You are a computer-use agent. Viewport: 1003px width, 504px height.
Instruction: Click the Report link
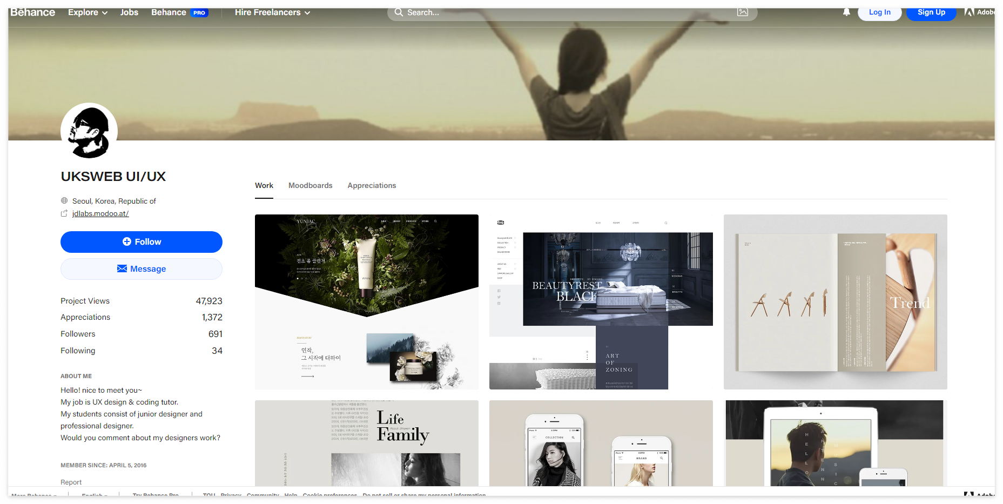[71, 482]
